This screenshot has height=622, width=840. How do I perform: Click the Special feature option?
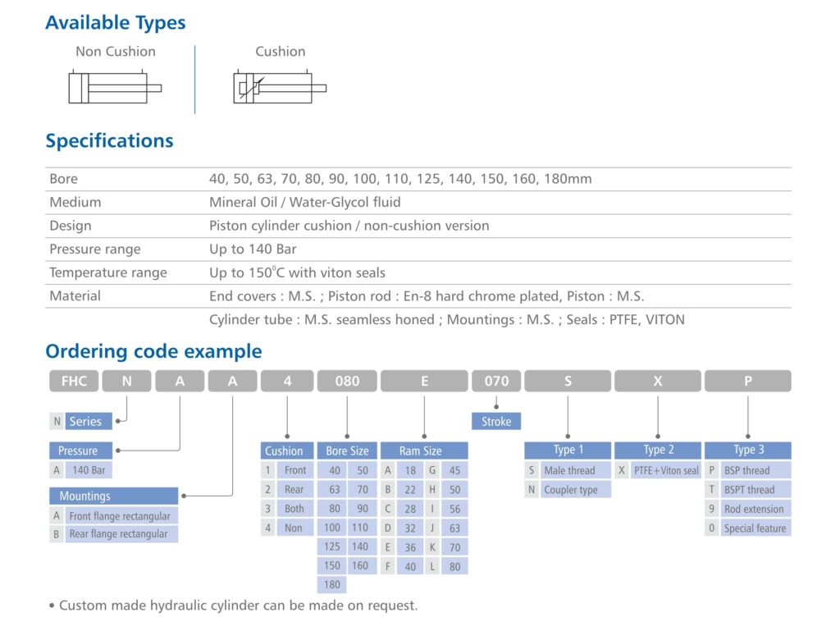(x=754, y=528)
